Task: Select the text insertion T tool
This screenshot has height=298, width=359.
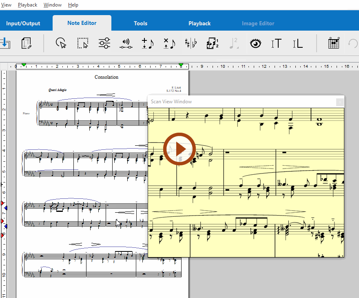Action: pyautogui.click(x=276, y=43)
